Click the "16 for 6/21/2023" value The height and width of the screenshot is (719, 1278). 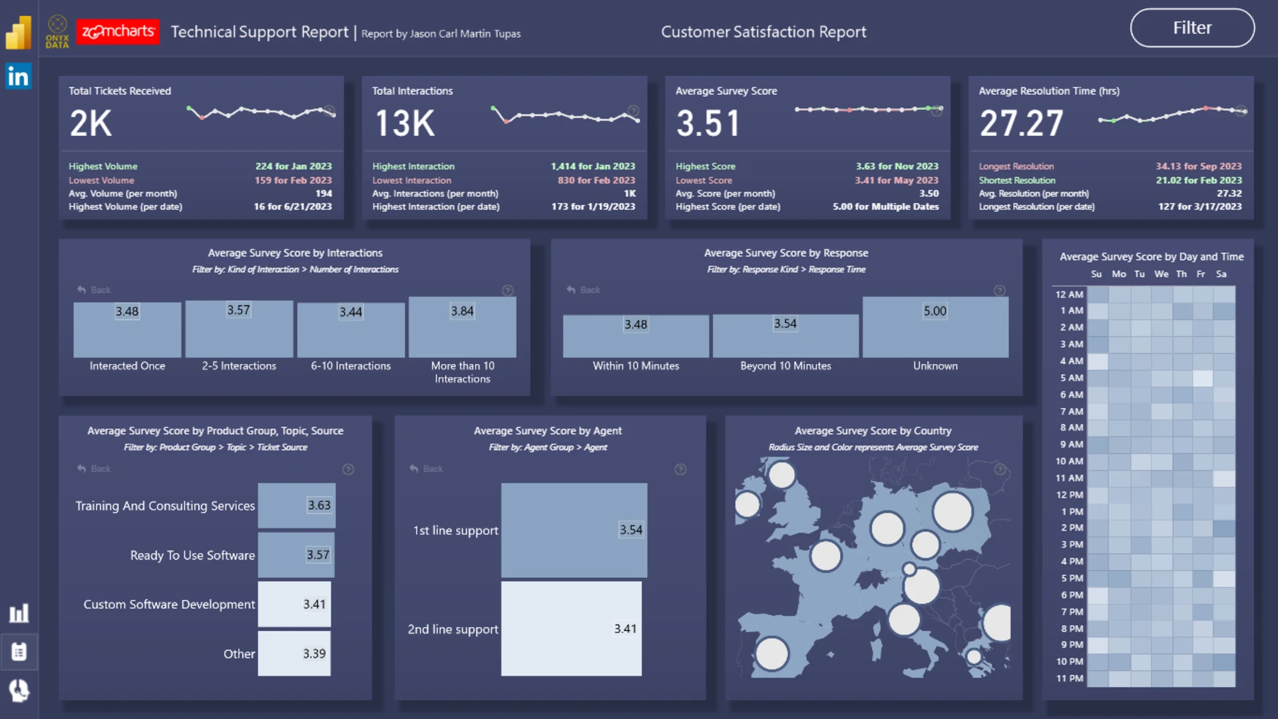[293, 207]
